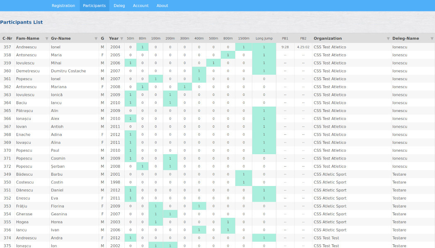Open the Gv-Name column filter arrow
435x248 pixels.
[96, 38]
